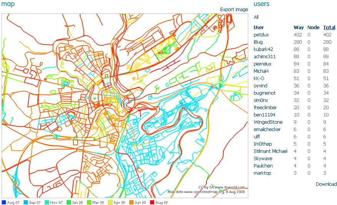The image size is (337, 205).
Task: Open the Stilmant Michael user entry
Action: [270, 151]
